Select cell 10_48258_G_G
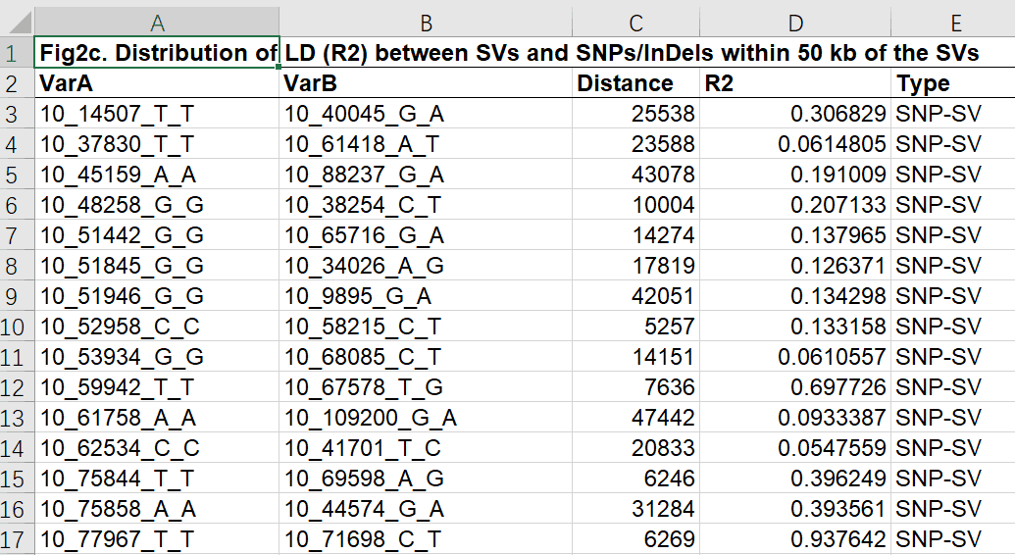 pos(157,205)
